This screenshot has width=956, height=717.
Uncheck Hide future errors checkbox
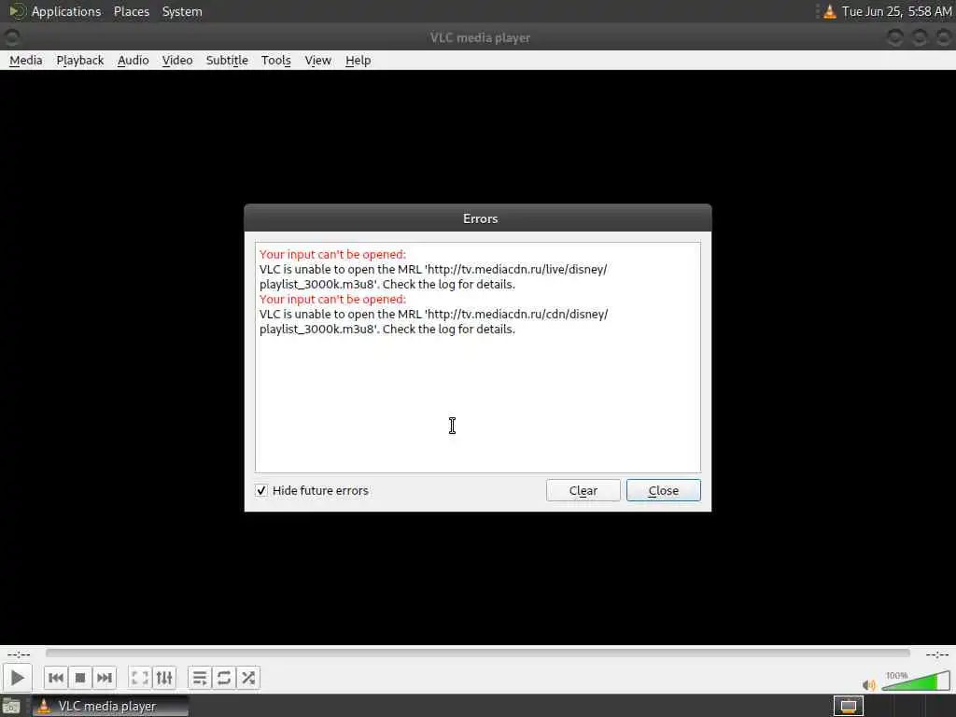point(261,490)
